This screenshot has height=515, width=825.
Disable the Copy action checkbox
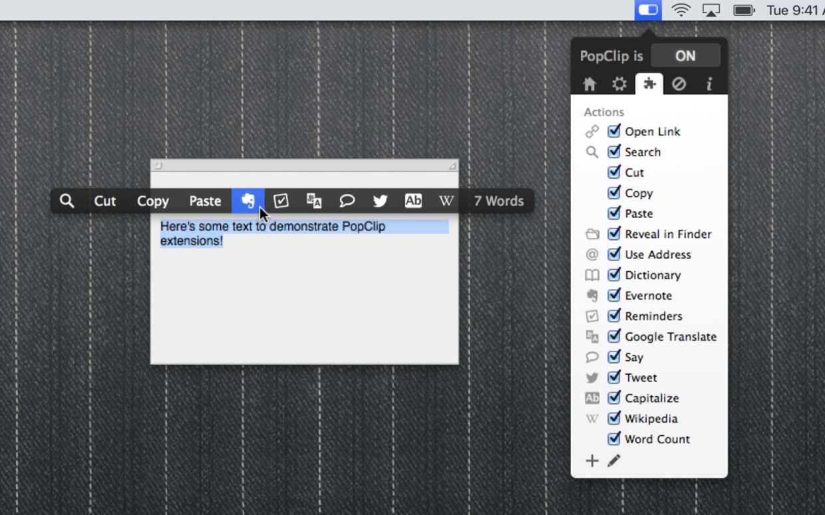614,193
